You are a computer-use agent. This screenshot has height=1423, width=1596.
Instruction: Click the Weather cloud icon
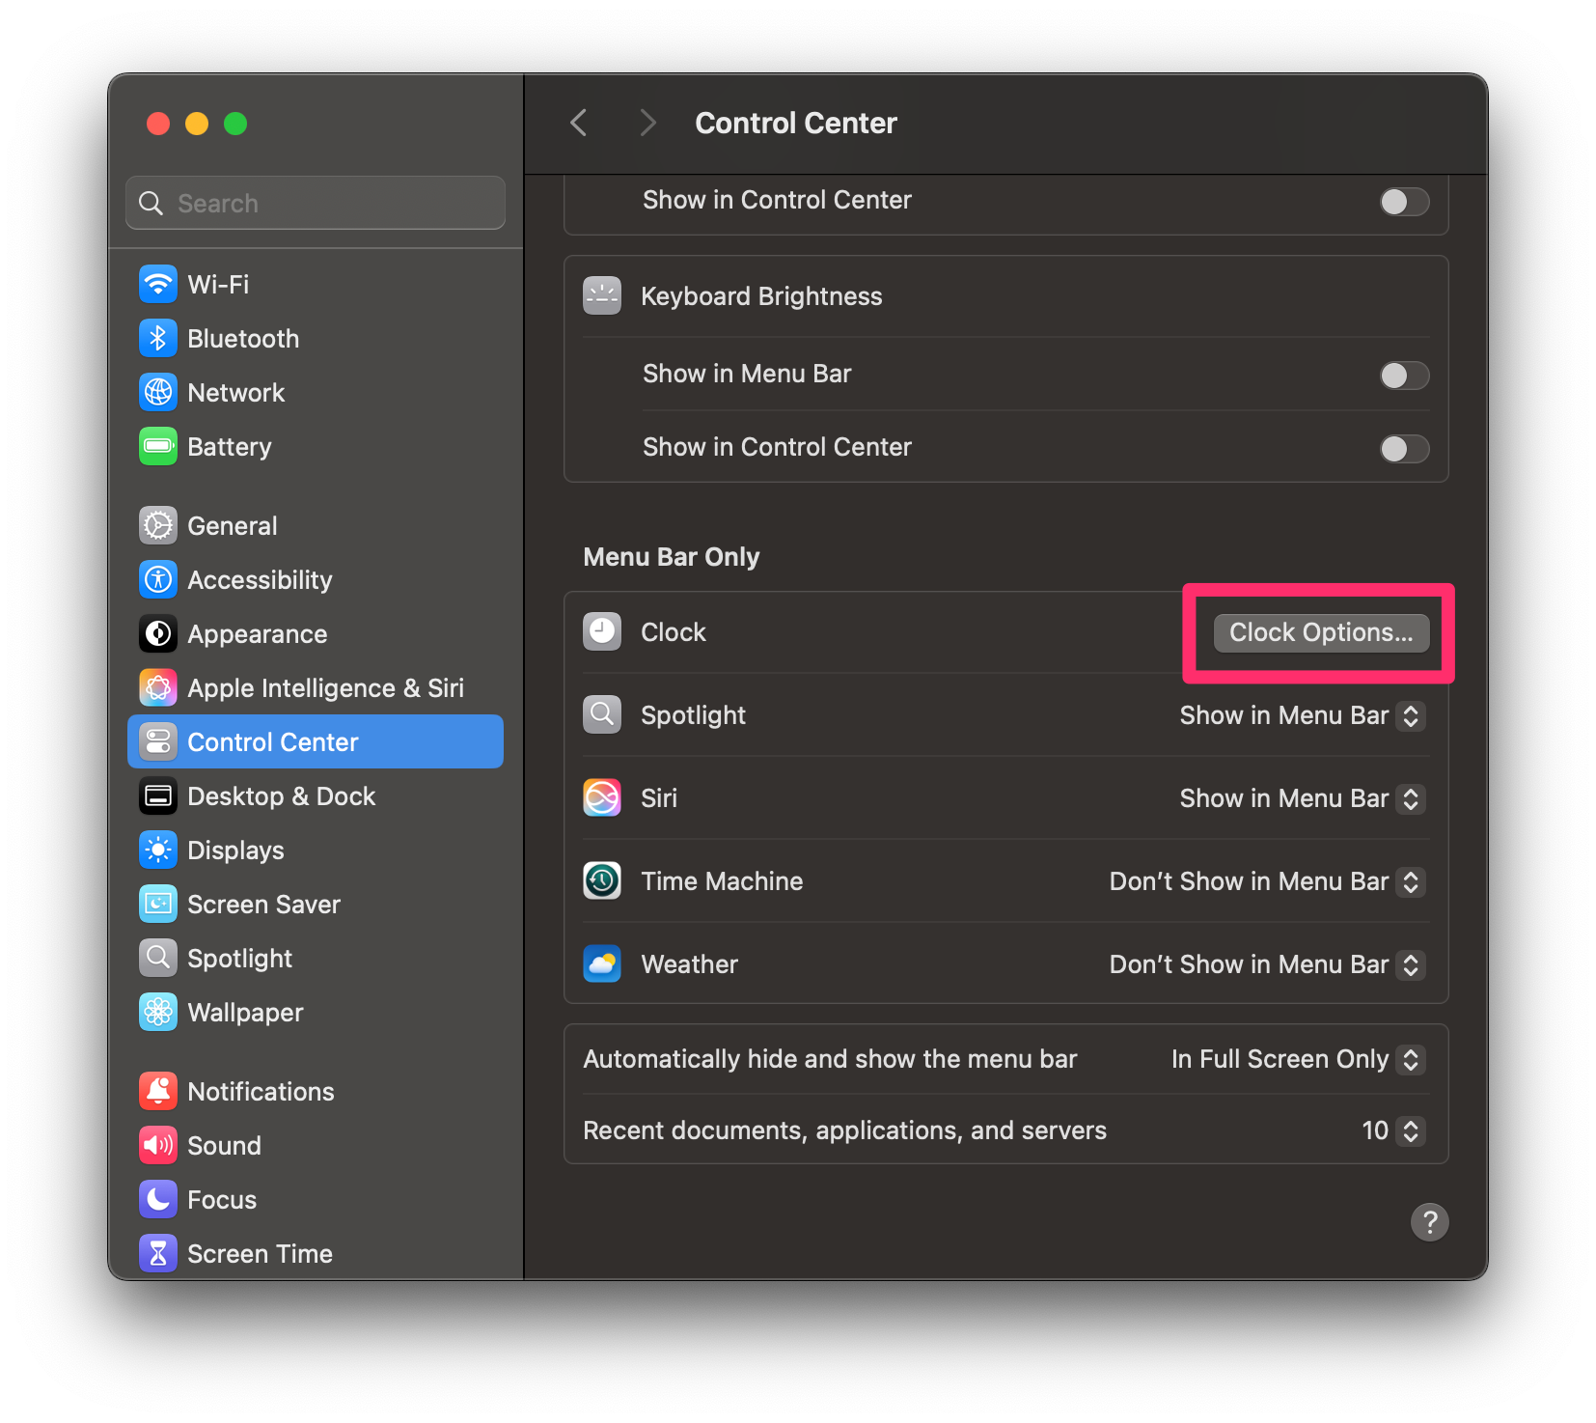tap(602, 963)
